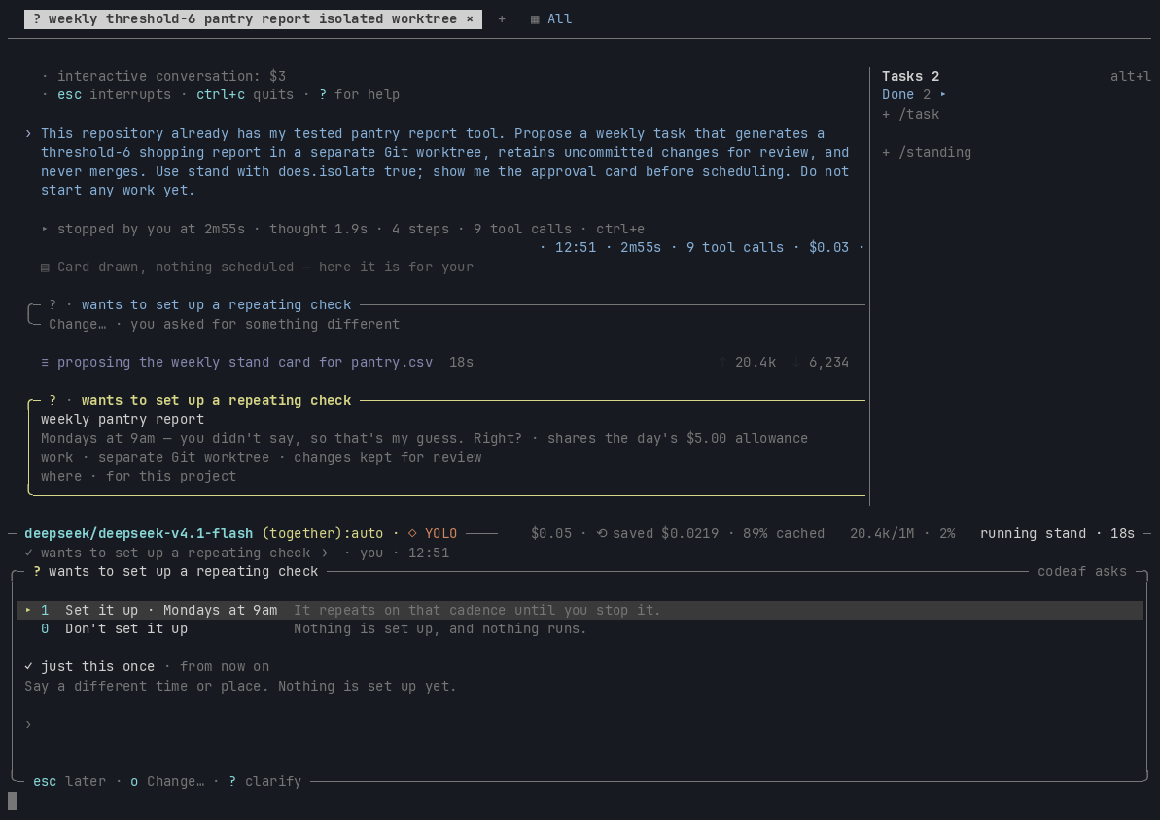Add a new task via + /task

point(911,114)
